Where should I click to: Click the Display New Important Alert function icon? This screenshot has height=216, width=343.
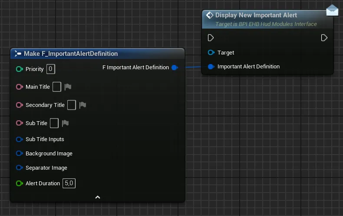pyautogui.click(x=210, y=15)
